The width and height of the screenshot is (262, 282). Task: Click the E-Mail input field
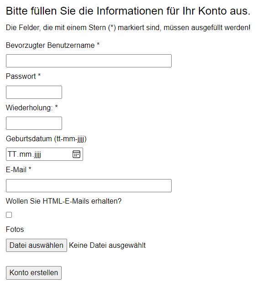point(89,185)
